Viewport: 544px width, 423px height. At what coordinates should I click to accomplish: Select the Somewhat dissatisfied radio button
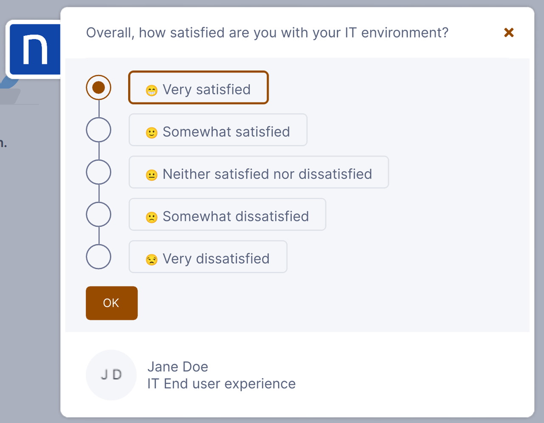(x=99, y=214)
